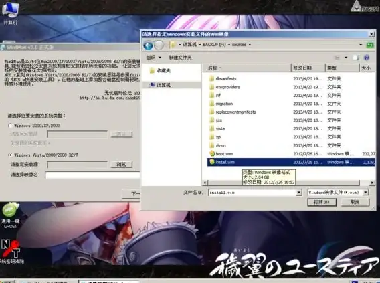
Task: Click the grey forward navigation button
Action: [159, 45]
